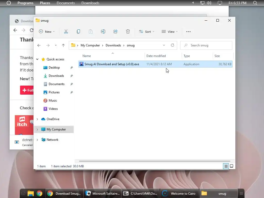Open the notification center tray icon
The image size is (264, 198).
coord(220,3)
